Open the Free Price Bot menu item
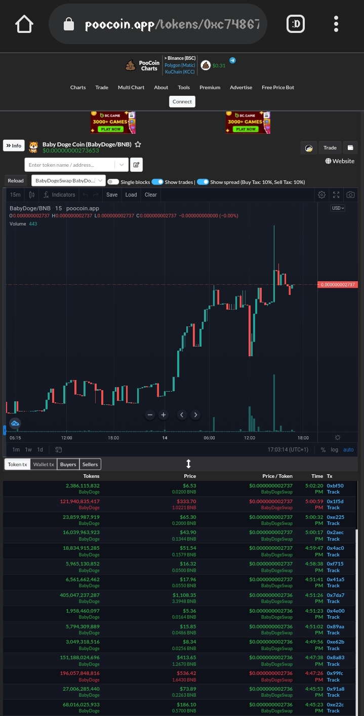Image resolution: width=364 pixels, height=716 pixels. click(278, 88)
